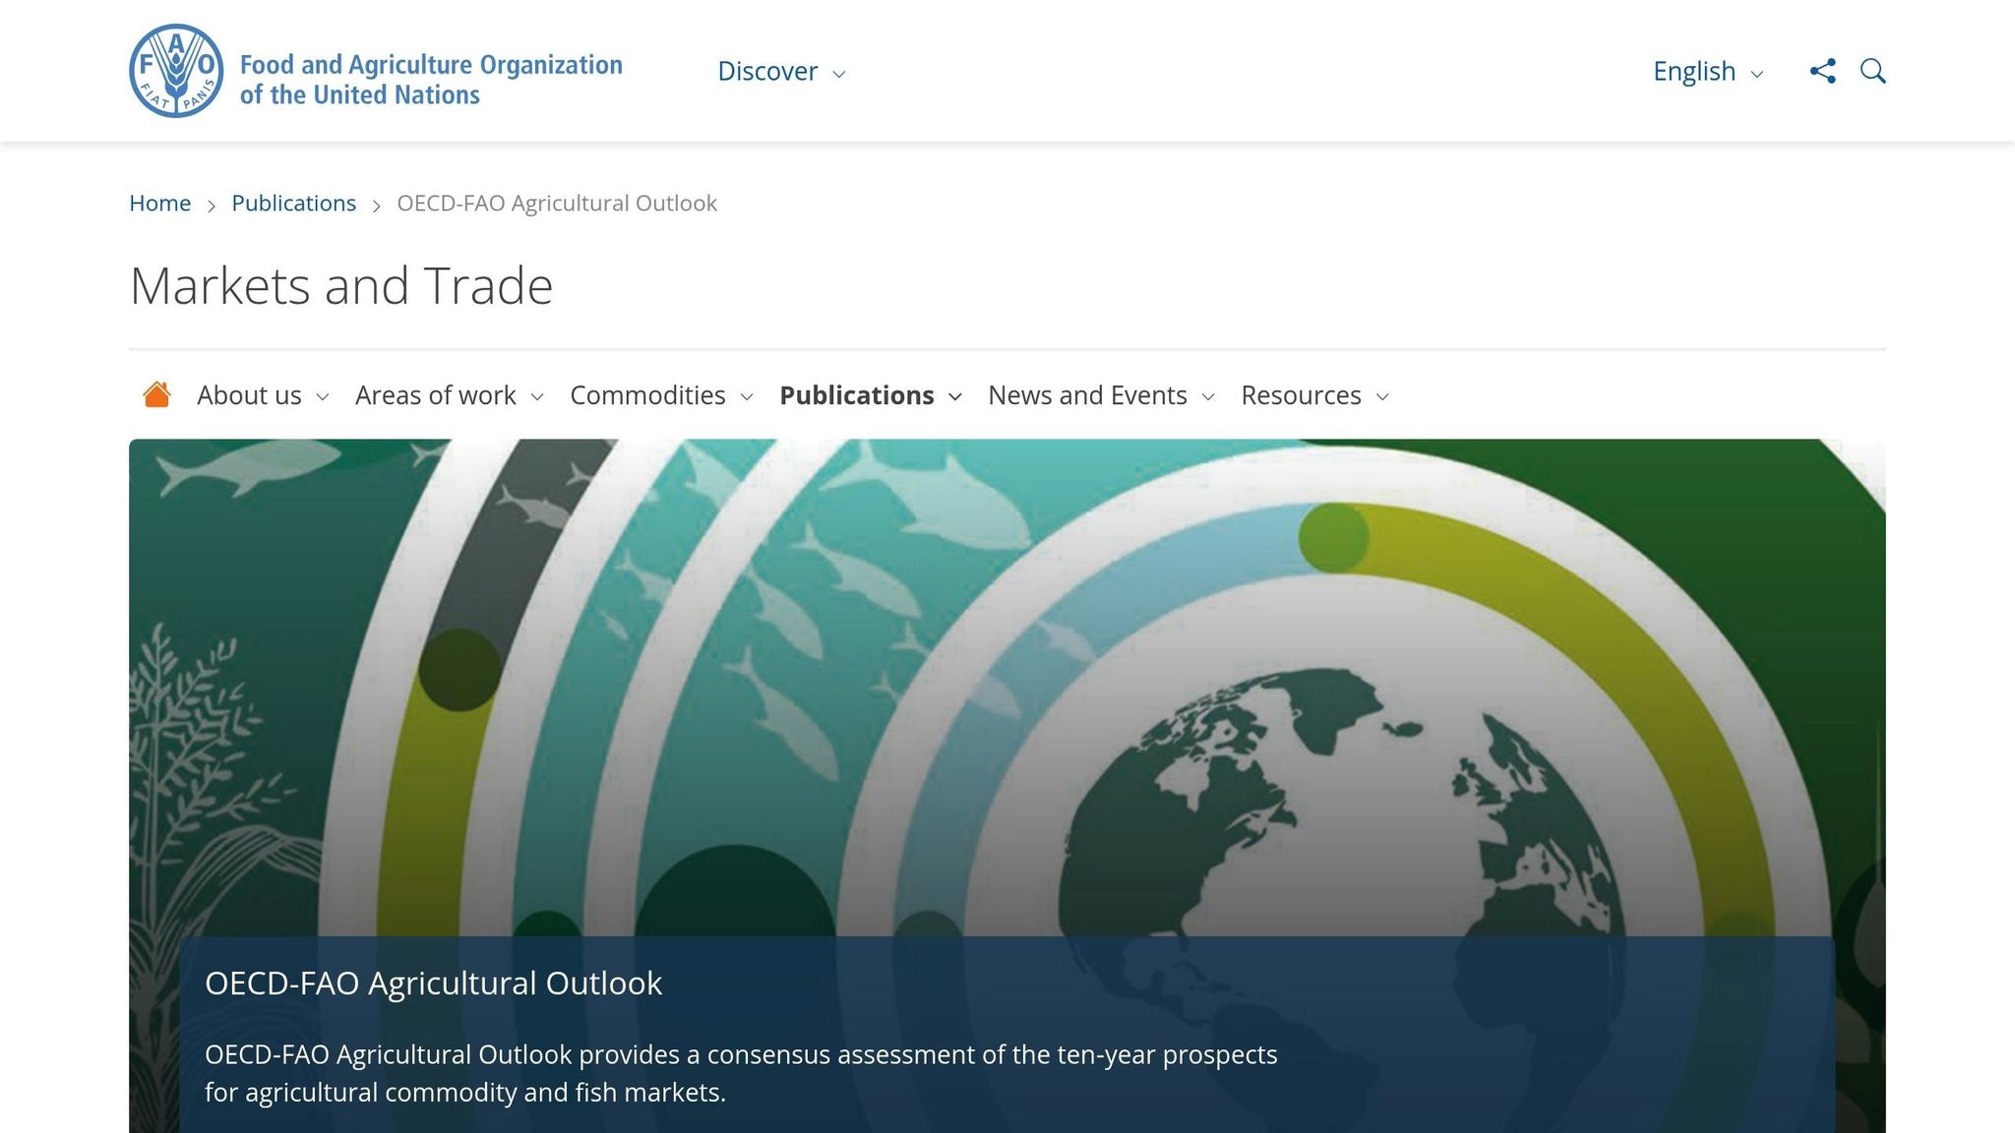
Task: Follow the Home breadcrumb link
Action: [159, 203]
